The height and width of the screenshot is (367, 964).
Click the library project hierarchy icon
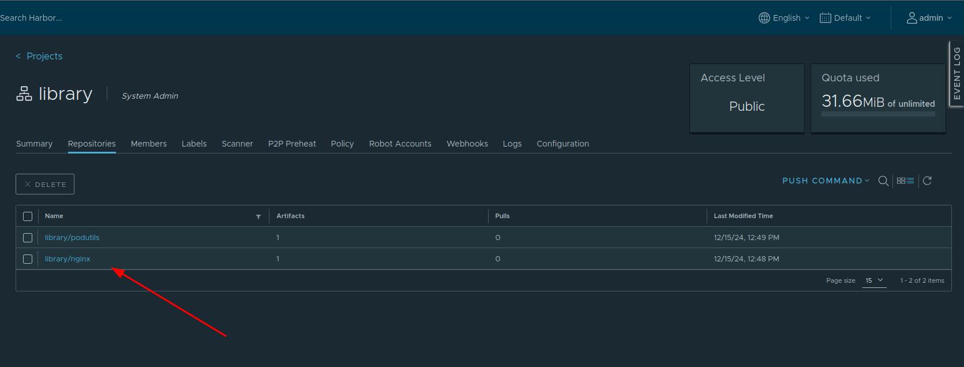(x=24, y=93)
